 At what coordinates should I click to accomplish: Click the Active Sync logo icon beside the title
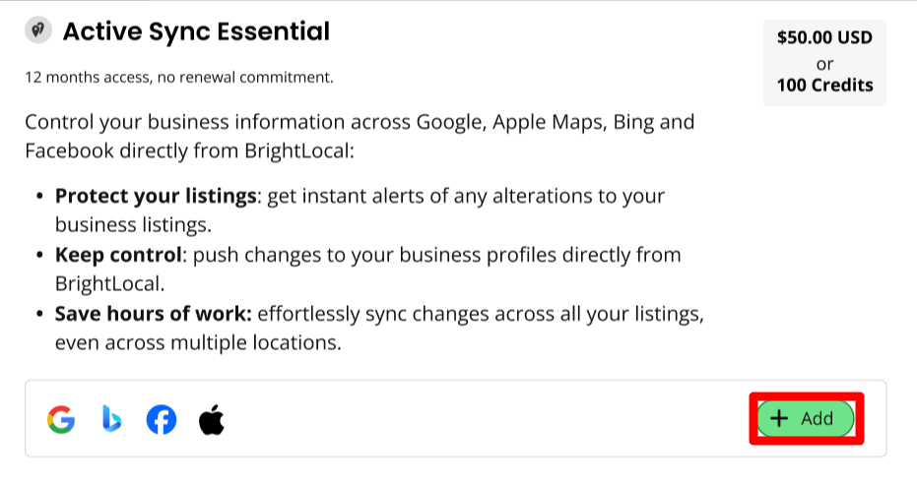point(38,31)
